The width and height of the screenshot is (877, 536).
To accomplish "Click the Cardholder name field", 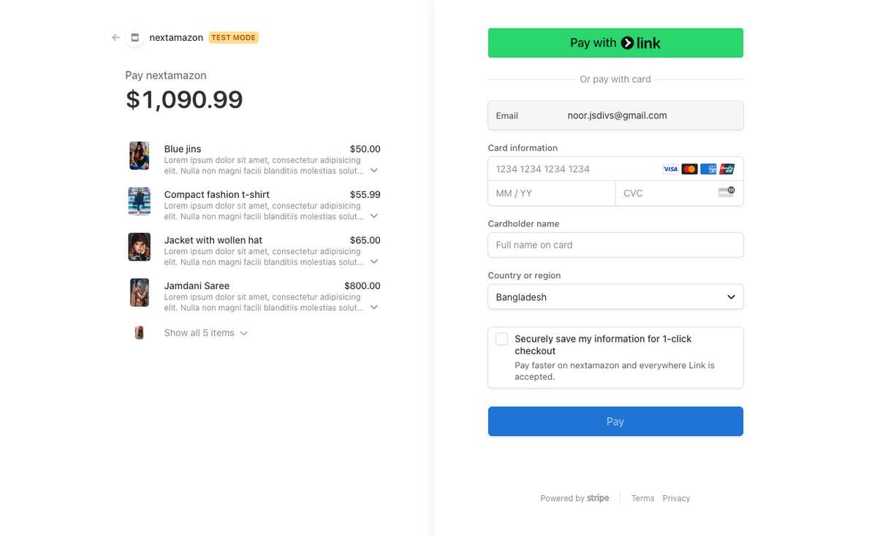I will [x=615, y=245].
